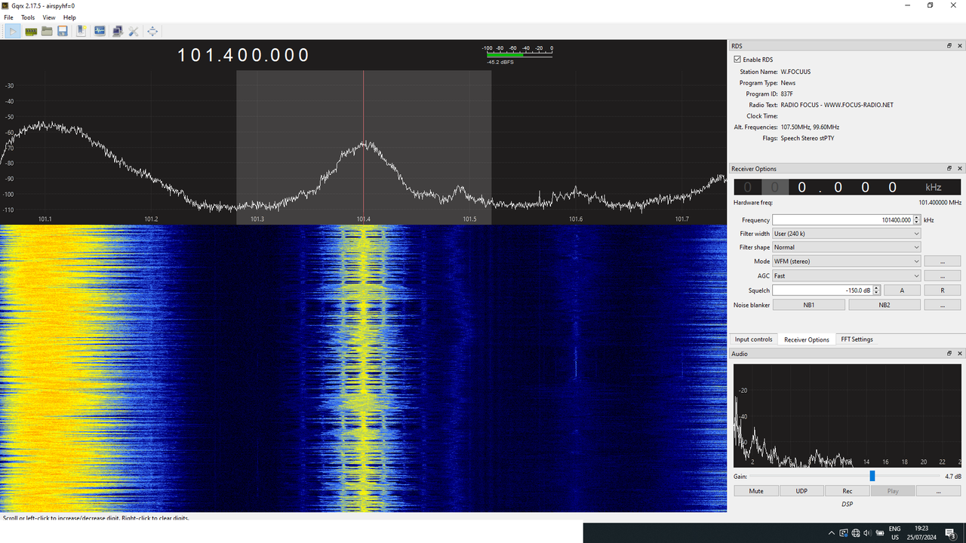
Task: Click the disabled Play button
Action: [x=893, y=491]
